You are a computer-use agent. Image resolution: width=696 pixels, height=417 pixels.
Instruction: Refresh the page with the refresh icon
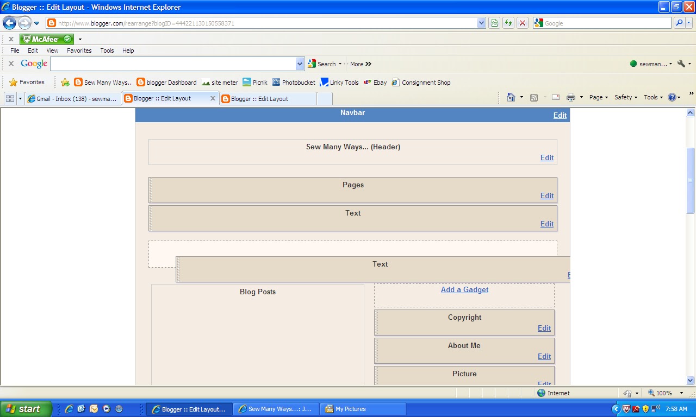point(508,23)
